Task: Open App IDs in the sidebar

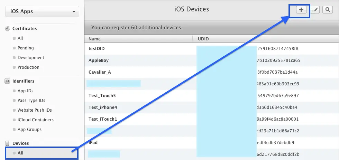Action: pos(25,91)
